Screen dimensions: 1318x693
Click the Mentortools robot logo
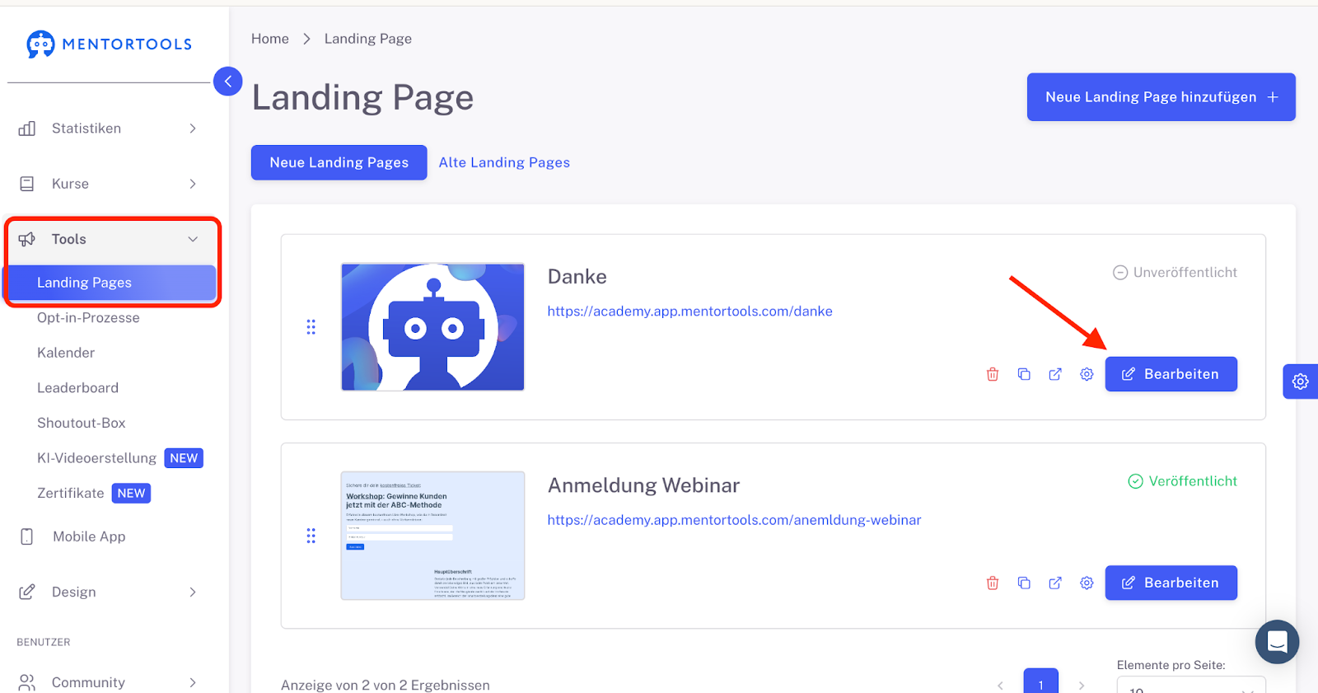pyautogui.click(x=40, y=44)
